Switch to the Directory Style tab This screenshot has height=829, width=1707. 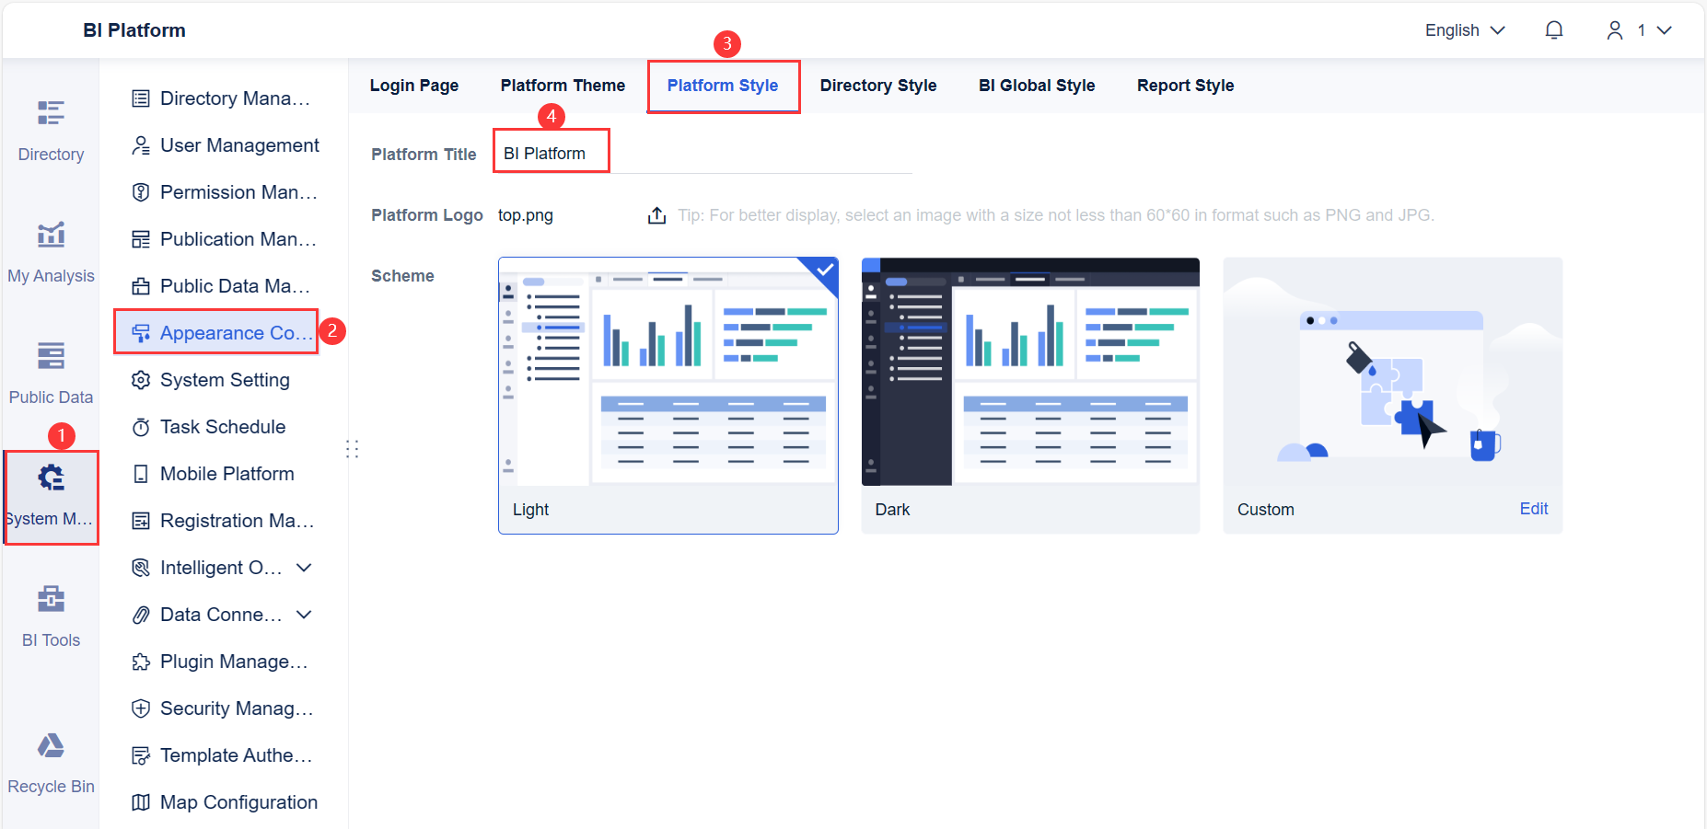click(x=878, y=86)
